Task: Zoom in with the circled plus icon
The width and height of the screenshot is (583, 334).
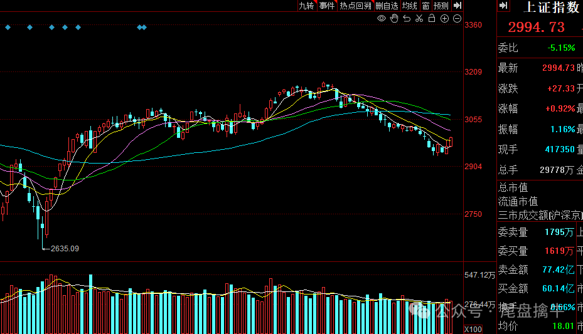Action: tap(444, 18)
